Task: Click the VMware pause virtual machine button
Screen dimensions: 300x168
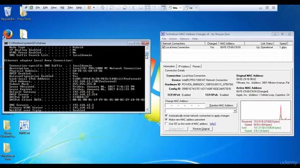Action: click(x=89, y=7)
